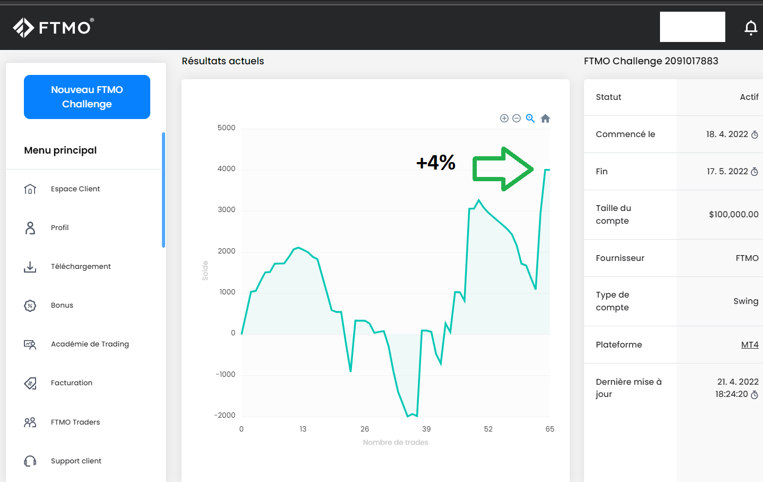The height and width of the screenshot is (482, 763).
Task: Click the clock icon by last update
Action: click(755, 395)
